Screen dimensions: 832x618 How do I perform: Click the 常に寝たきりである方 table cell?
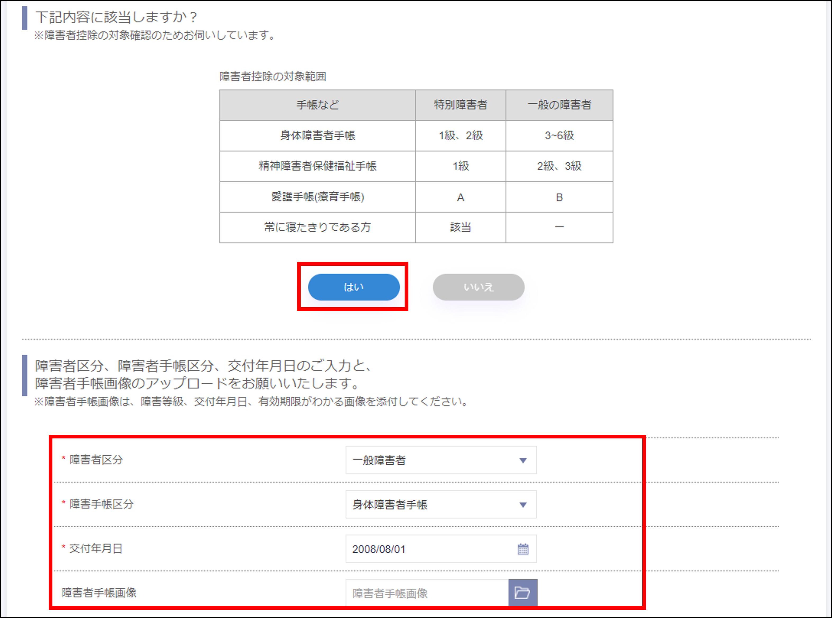(x=317, y=227)
